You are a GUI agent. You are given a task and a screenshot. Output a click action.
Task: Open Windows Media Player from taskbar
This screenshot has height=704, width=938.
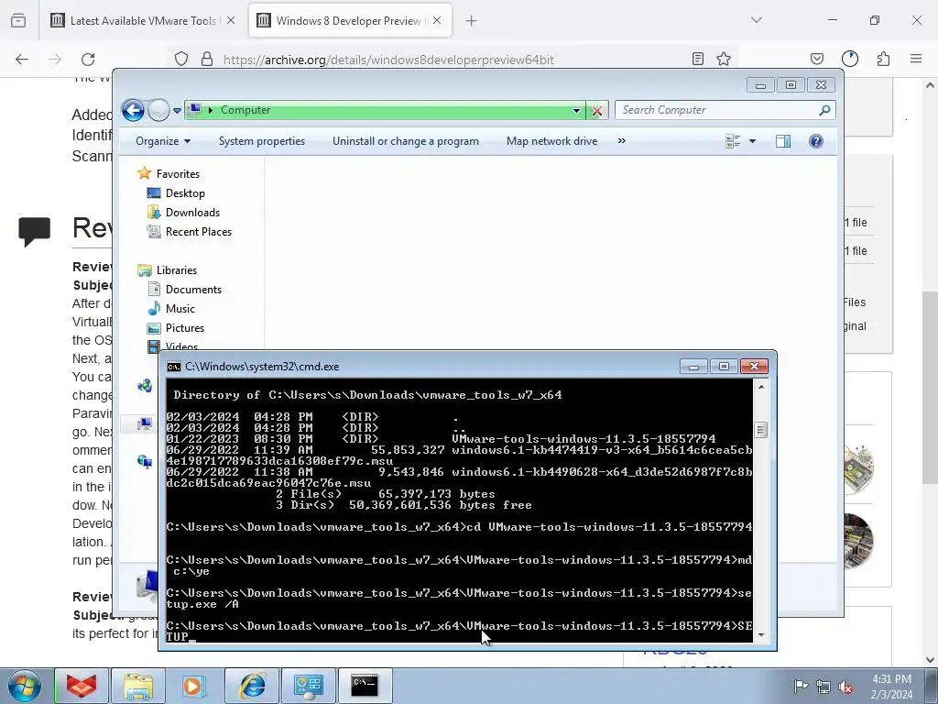point(194,686)
